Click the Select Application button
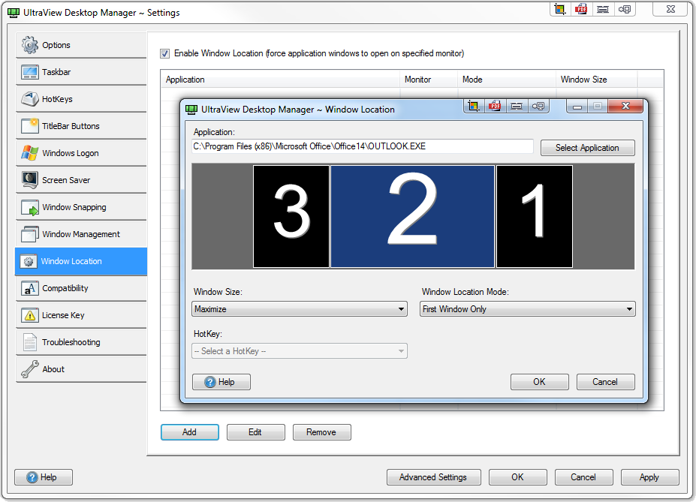696x502 pixels. pos(588,148)
